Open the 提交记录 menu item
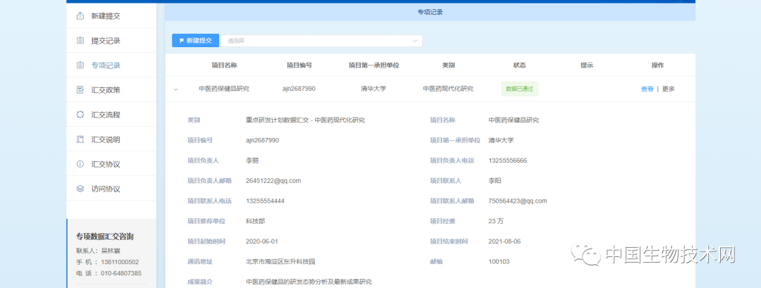Viewport: 761px width, 288px height. [106, 40]
